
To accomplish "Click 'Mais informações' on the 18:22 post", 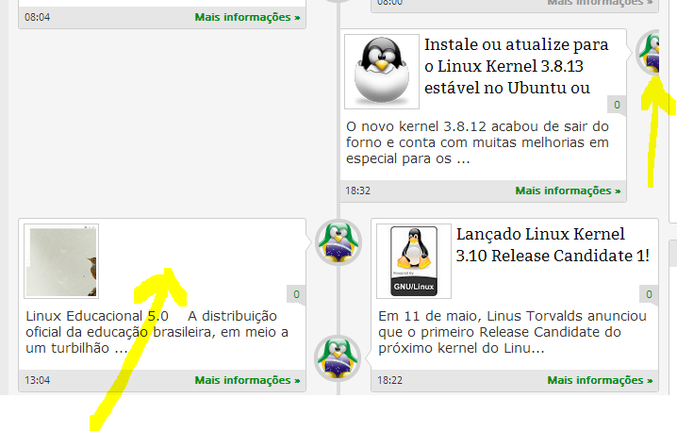I will pos(600,380).
